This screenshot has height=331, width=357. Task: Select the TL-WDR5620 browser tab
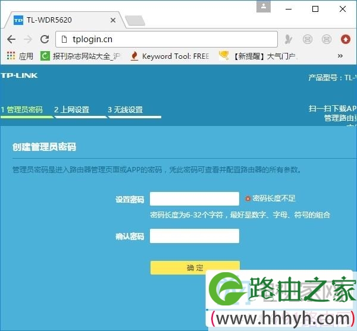[x=65, y=20]
